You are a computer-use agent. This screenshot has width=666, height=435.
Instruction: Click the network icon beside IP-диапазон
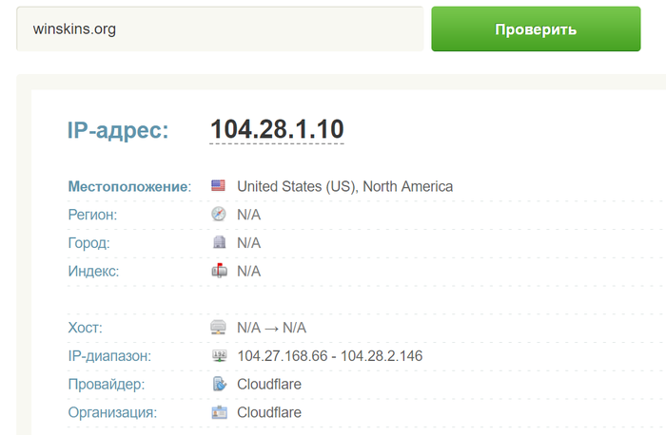tap(219, 356)
